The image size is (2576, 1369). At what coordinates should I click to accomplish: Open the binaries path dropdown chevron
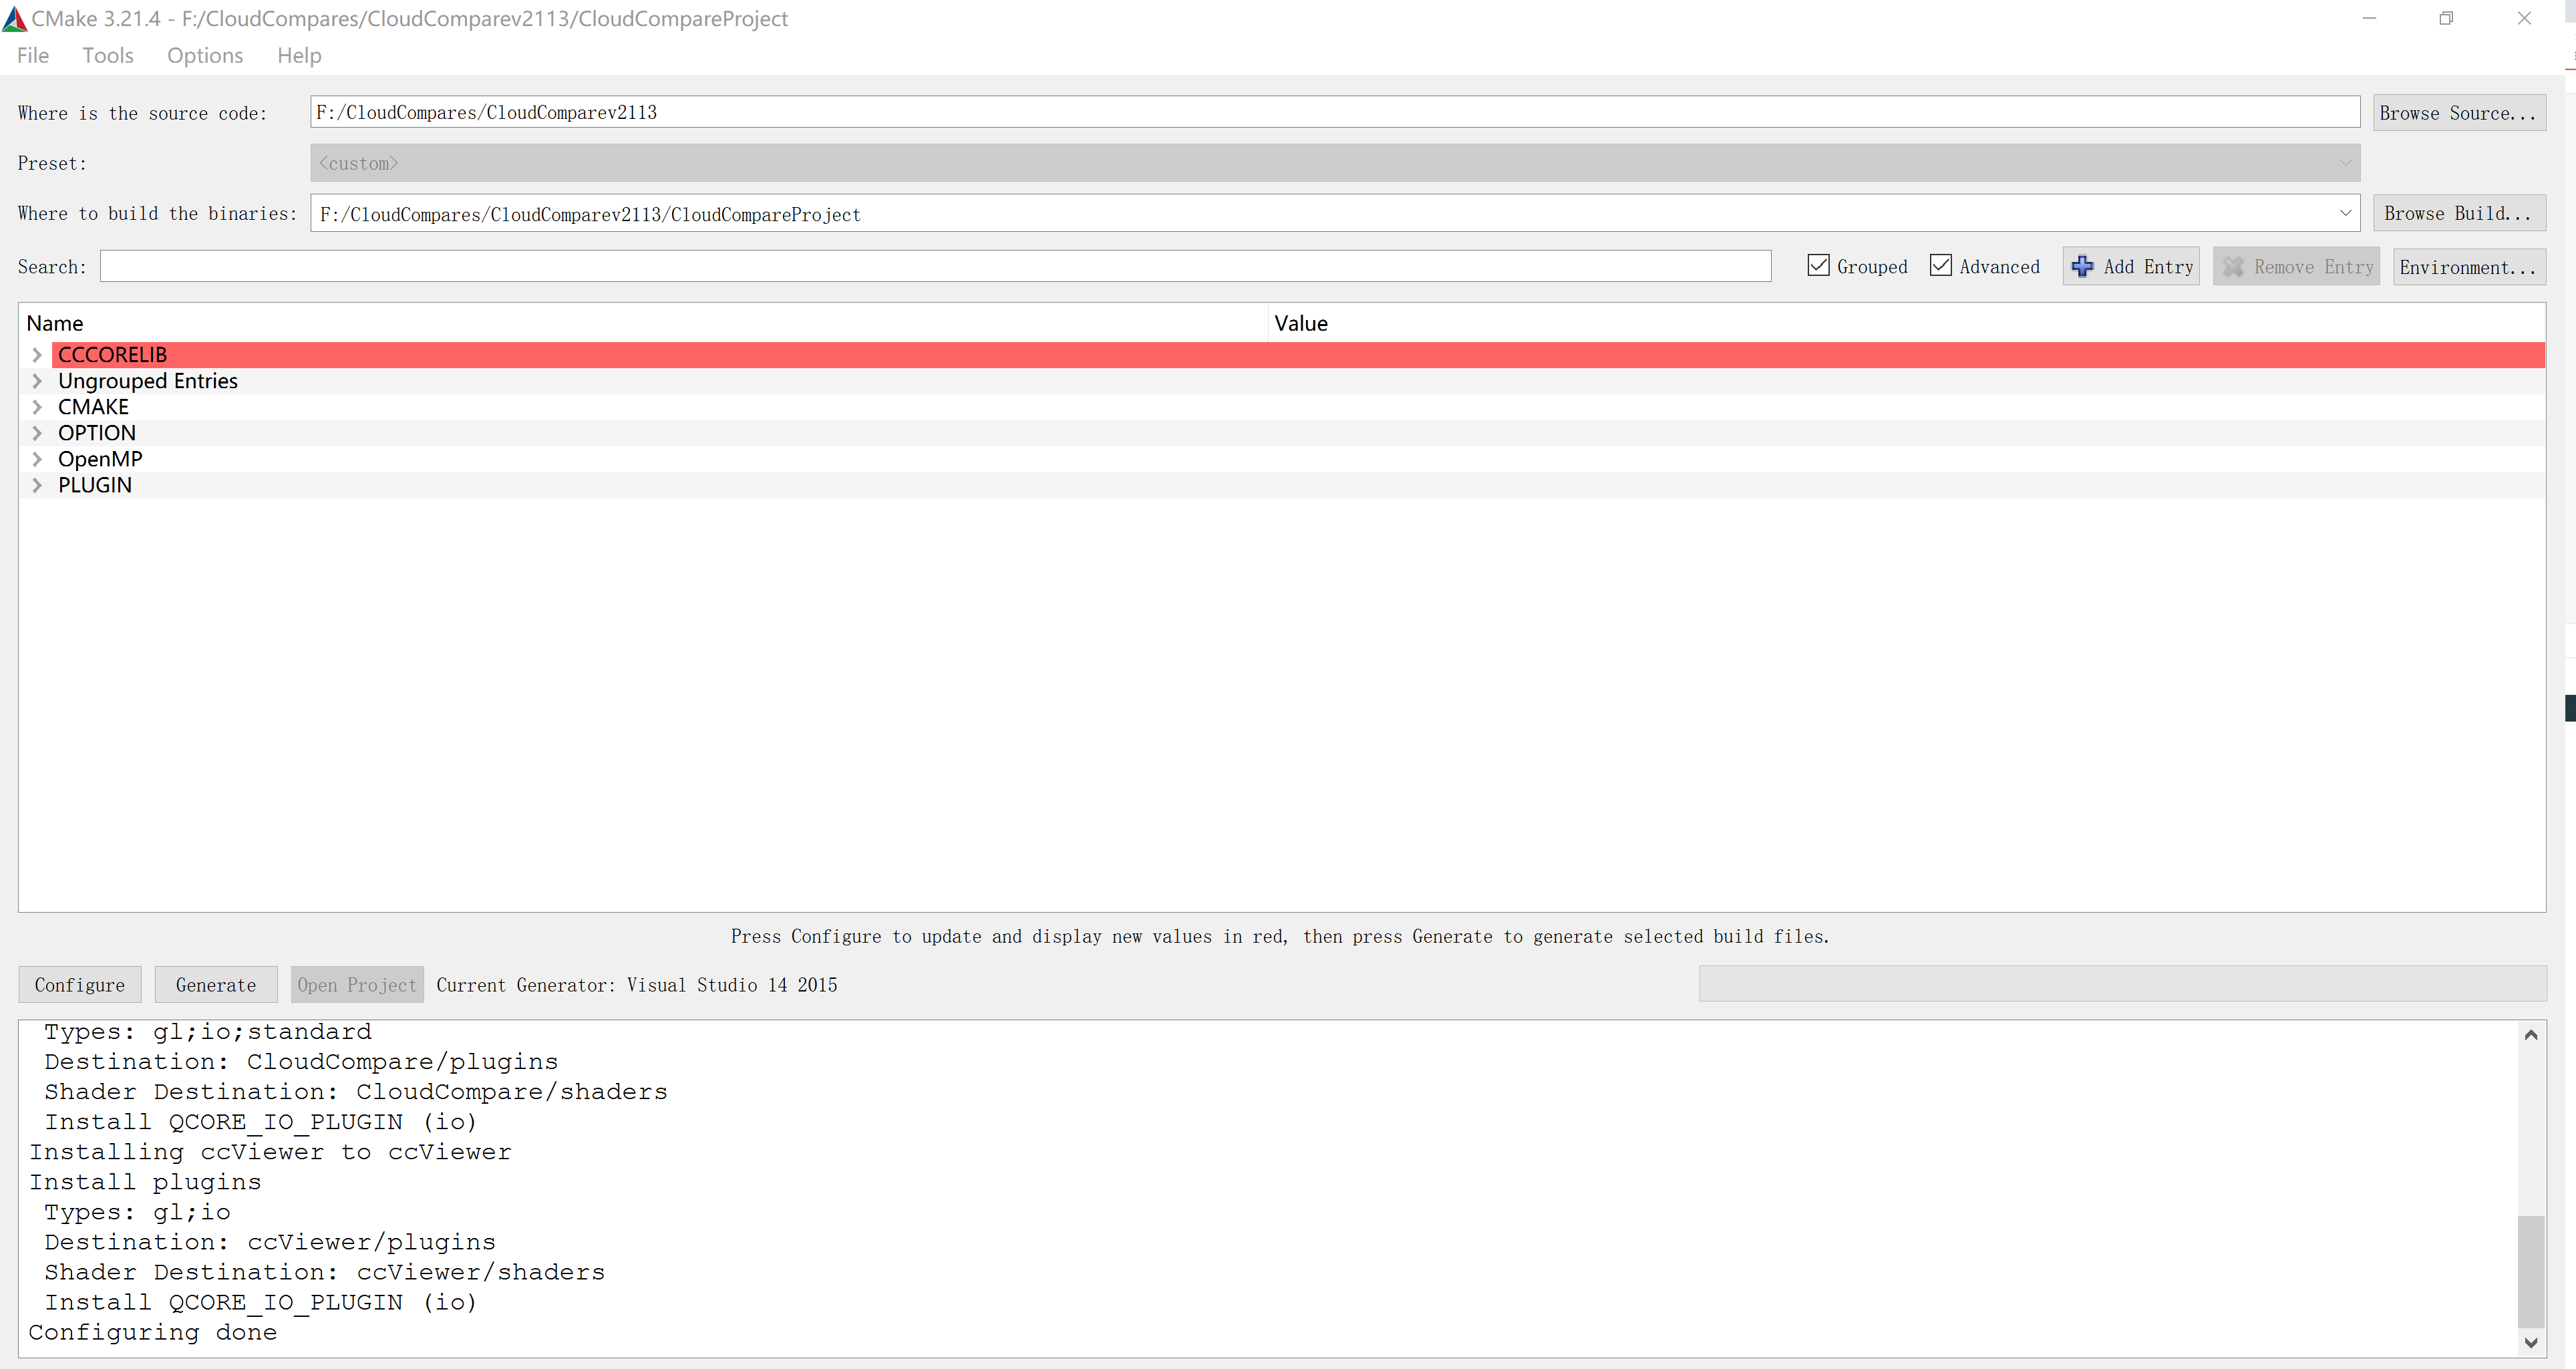[2345, 212]
